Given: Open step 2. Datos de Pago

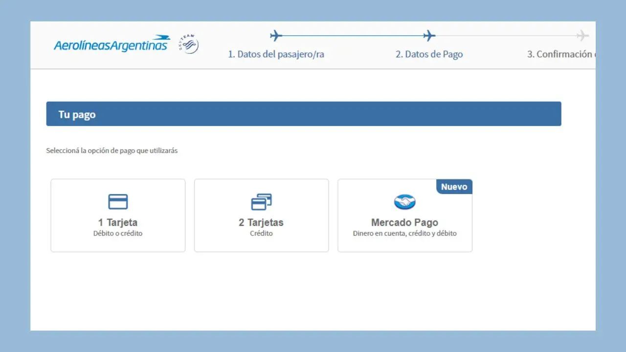Looking at the screenshot, I should click(429, 54).
